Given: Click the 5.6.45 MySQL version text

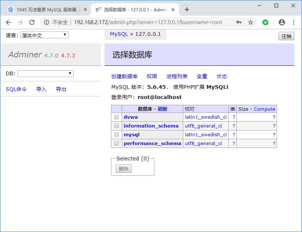Looking at the screenshot, I should (156, 87).
